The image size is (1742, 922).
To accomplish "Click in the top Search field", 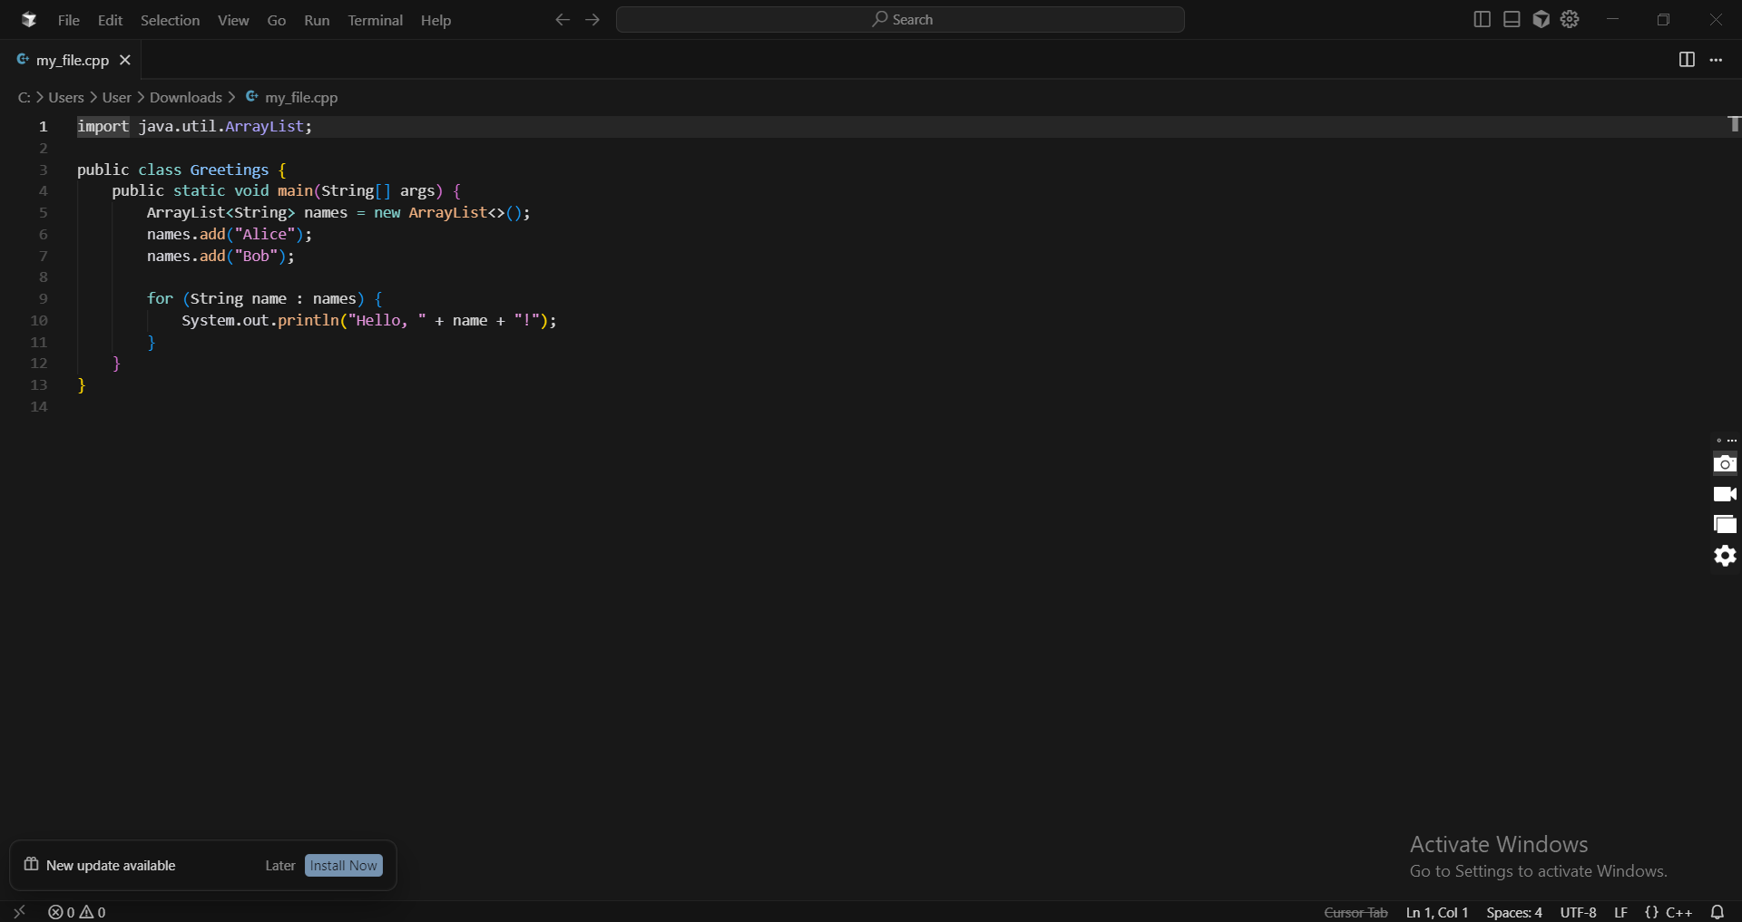I will click(x=900, y=20).
